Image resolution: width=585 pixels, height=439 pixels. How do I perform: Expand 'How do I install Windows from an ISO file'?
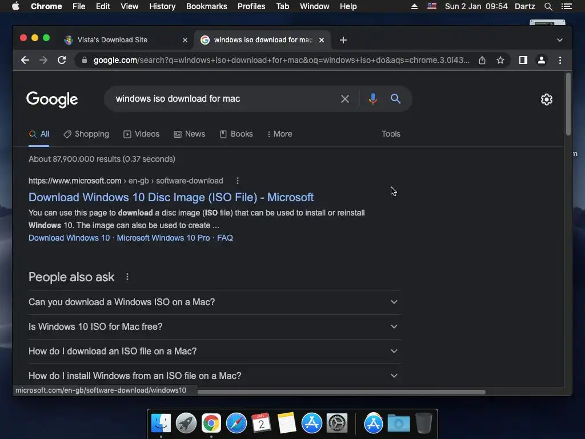click(x=215, y=376)
